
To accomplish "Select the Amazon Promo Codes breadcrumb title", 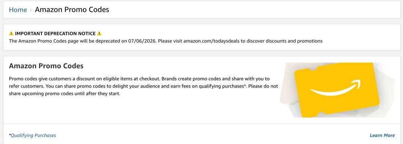I will pyautogui.click(x=72, y=10).
